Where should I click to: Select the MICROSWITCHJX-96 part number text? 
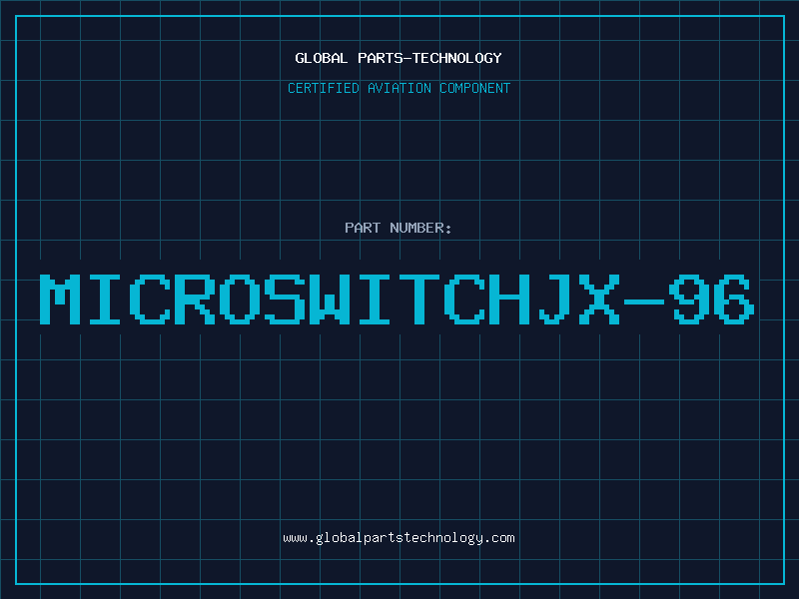[x=397, y=299]
